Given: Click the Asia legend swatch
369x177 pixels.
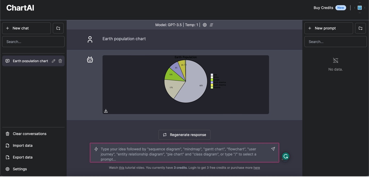Looking at the screenshot, I should [212, 75].
